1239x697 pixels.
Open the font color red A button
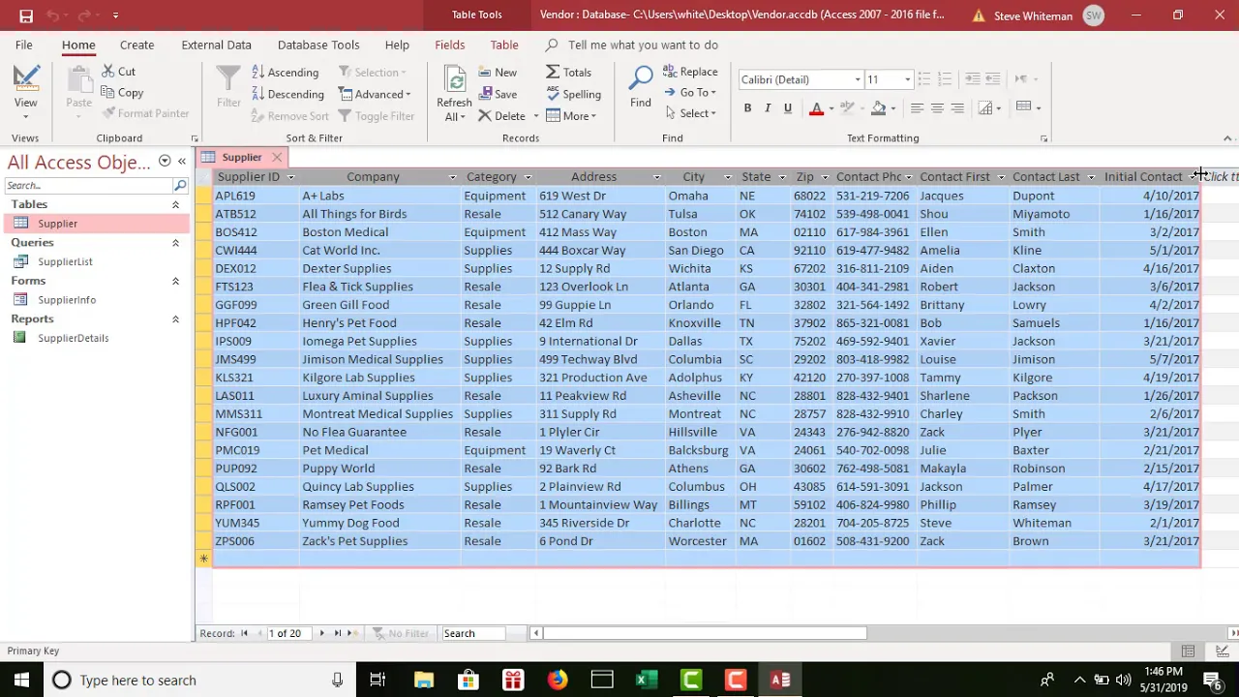(816, 108)
